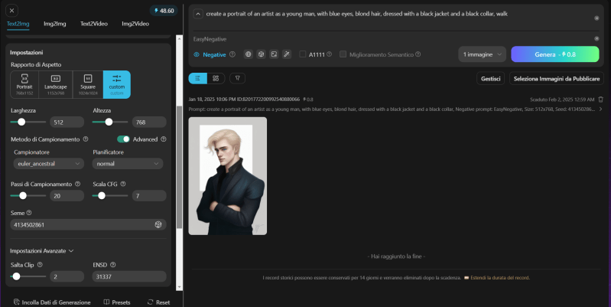Screen dimensions: 611x307
Task: Toggle the Advanced sampling switch
Action: tap(123, 139)
